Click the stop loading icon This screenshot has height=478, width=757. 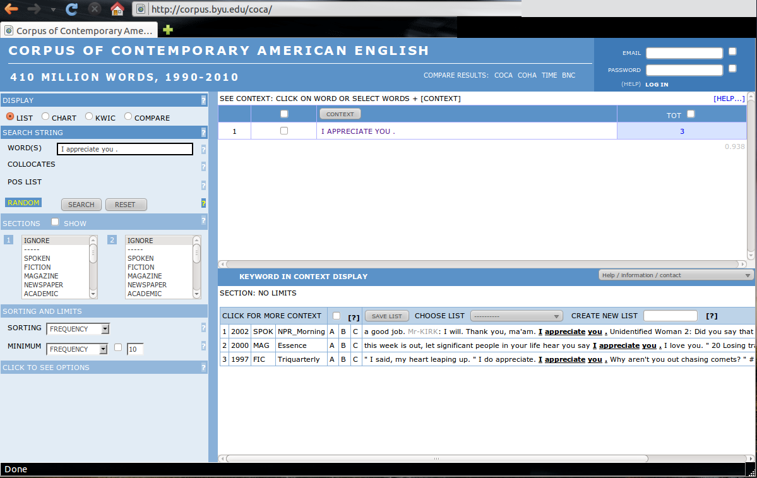point(95,9)
